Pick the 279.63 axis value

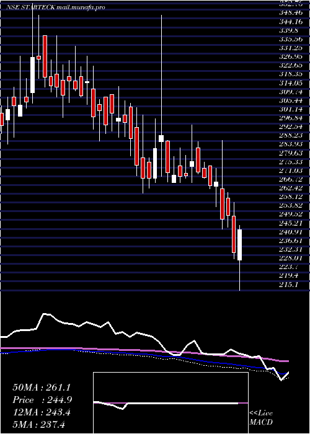click(290, 153)
